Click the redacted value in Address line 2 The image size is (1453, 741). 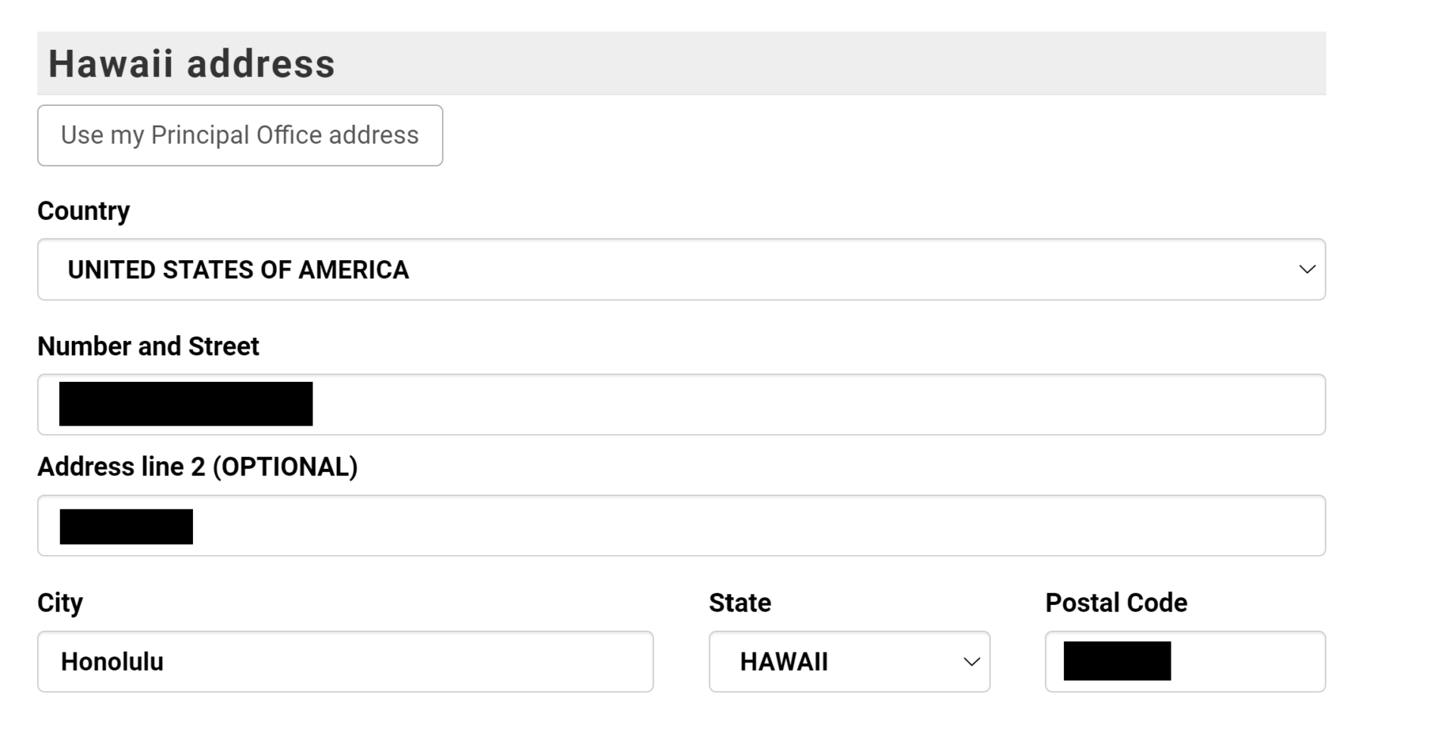click(126, 526)
